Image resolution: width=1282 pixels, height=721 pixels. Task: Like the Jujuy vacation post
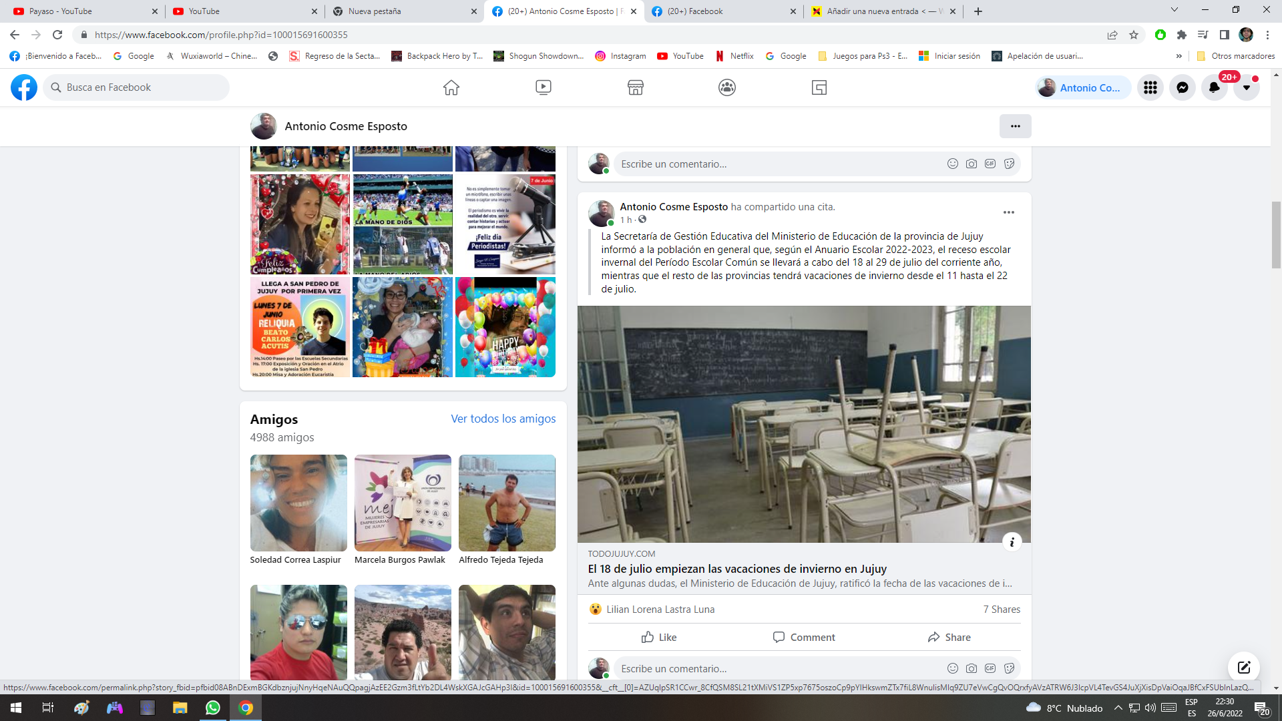pos(658,638)
